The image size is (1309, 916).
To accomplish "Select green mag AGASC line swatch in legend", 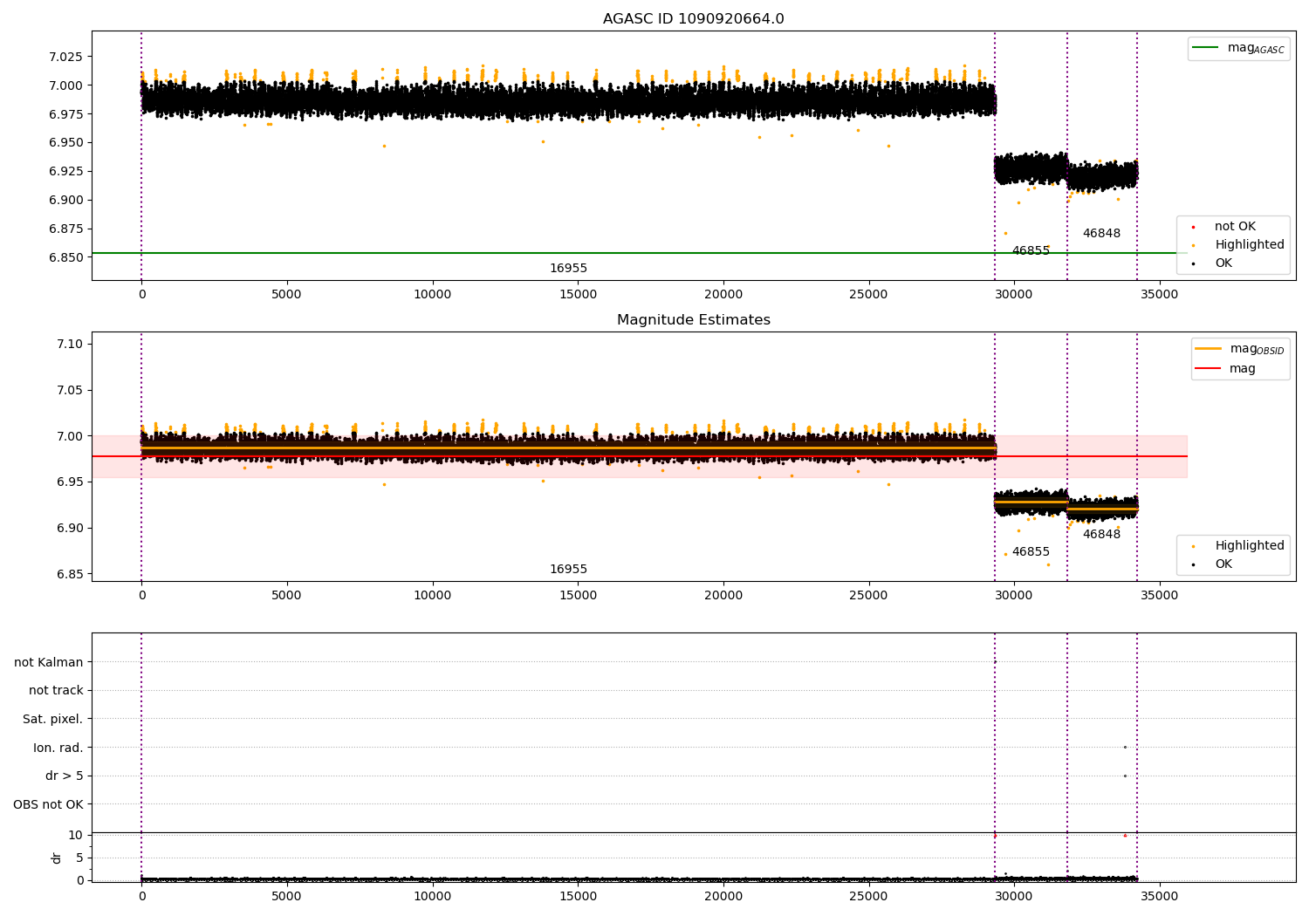I will [x=1206, y=48].
